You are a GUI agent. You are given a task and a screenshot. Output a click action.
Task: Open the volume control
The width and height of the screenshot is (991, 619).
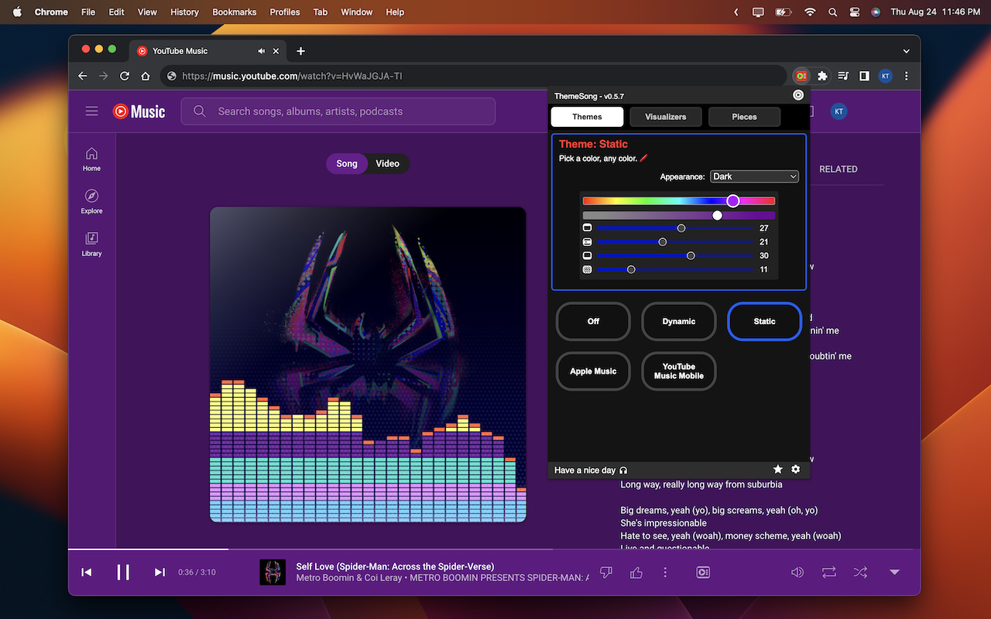click(x=797, y=572)
